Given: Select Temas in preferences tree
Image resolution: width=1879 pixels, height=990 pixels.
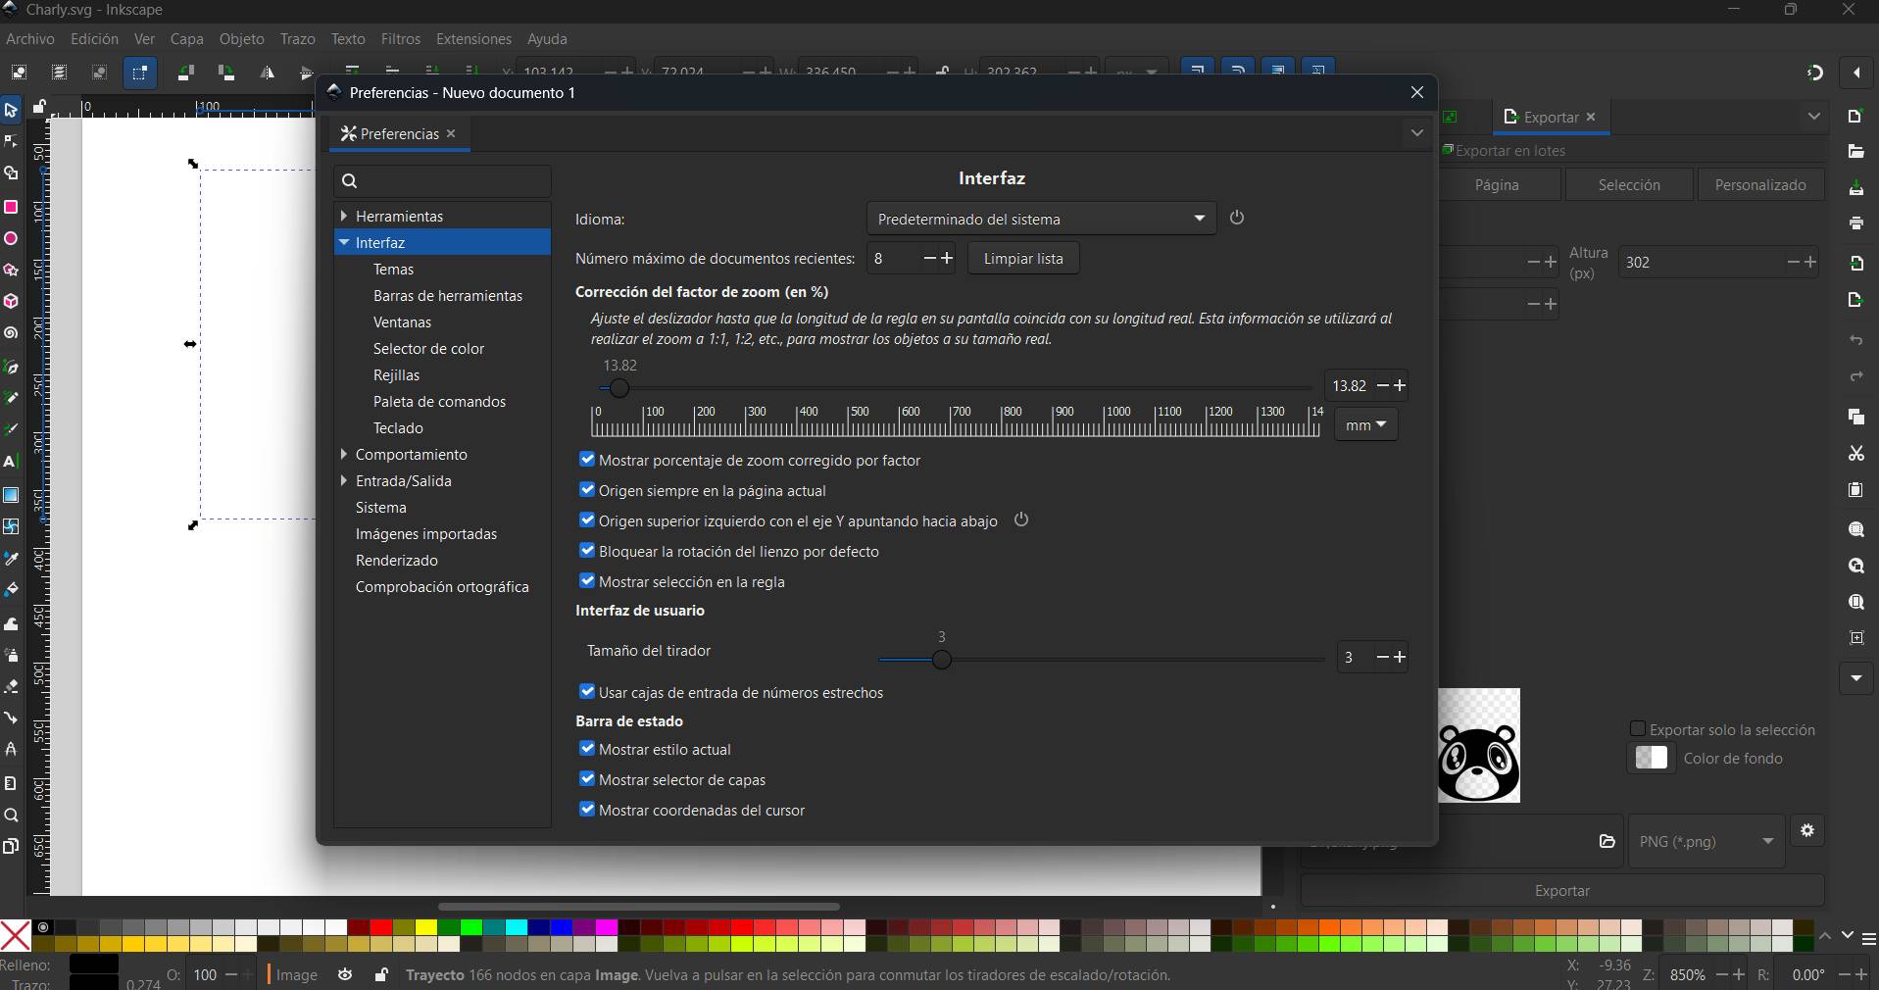Looking at the screenshot, I should pyautogui.click(x=393, y=269).
